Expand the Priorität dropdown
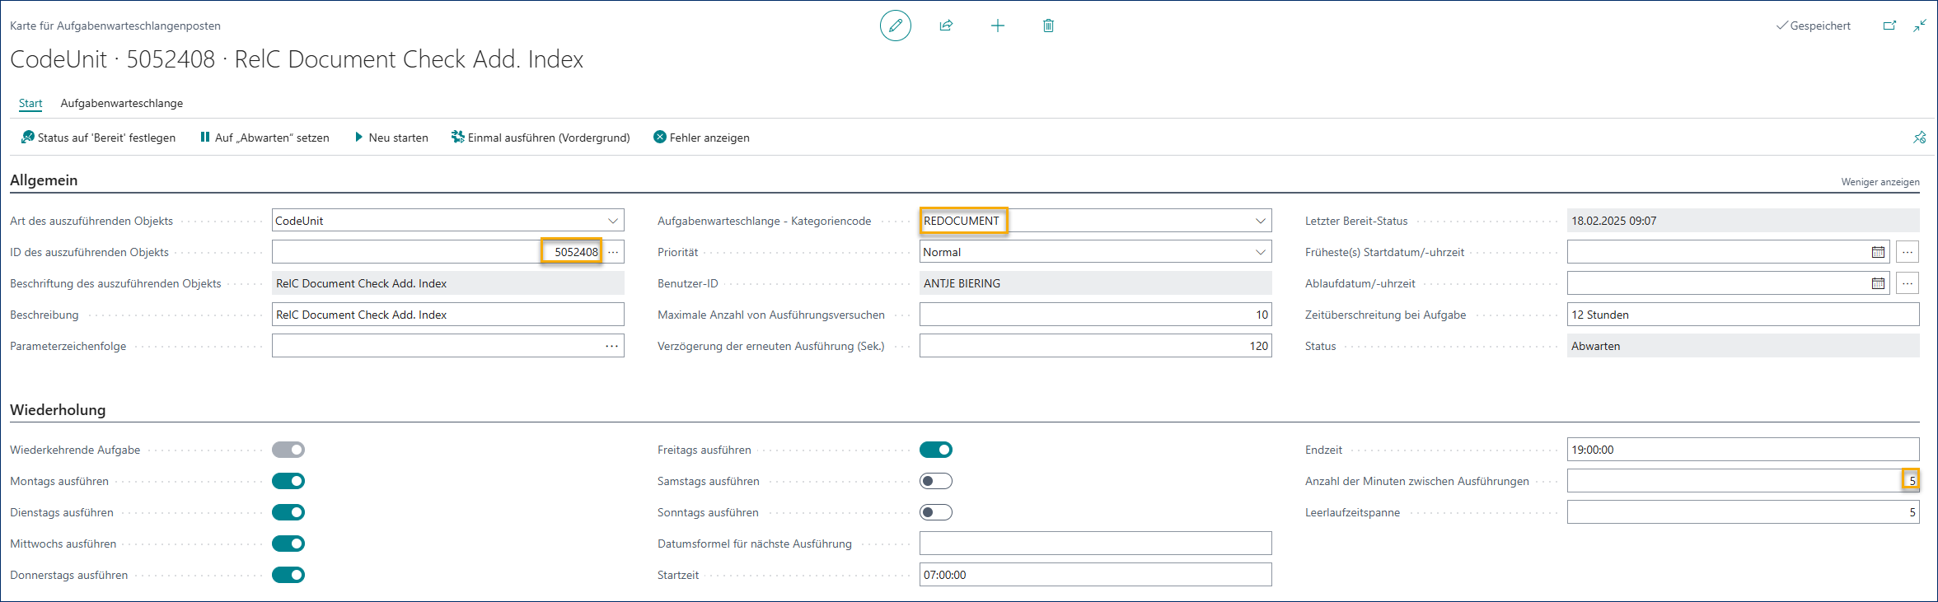1938x602 pixels. coord(1260,252)
